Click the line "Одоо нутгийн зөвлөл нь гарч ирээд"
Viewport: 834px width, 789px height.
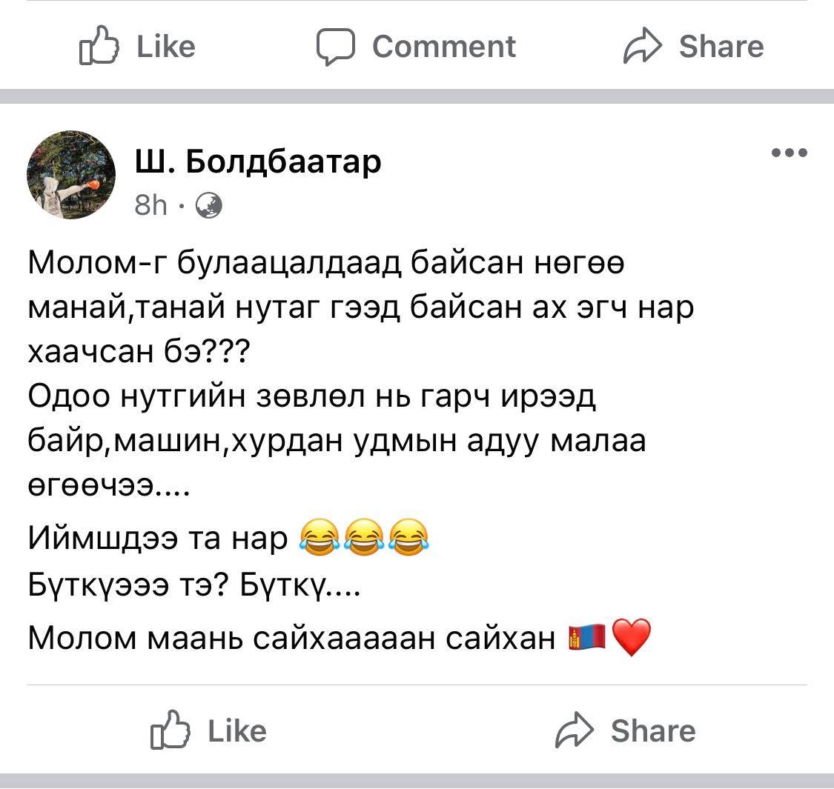click(311, 398)
